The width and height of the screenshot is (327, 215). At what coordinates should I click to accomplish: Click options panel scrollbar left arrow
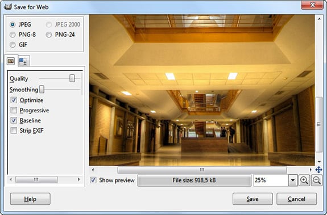click(x=11, y=179)
